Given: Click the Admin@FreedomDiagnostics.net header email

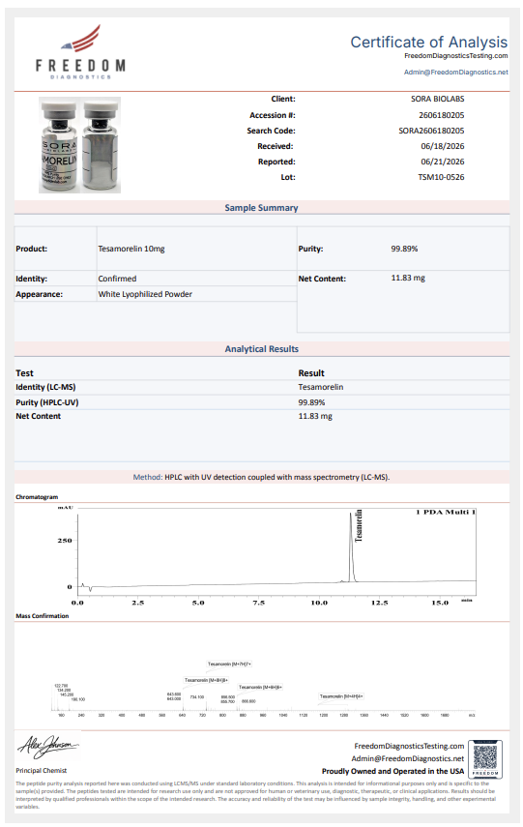Looking at the screenshot, I should 455,73.
